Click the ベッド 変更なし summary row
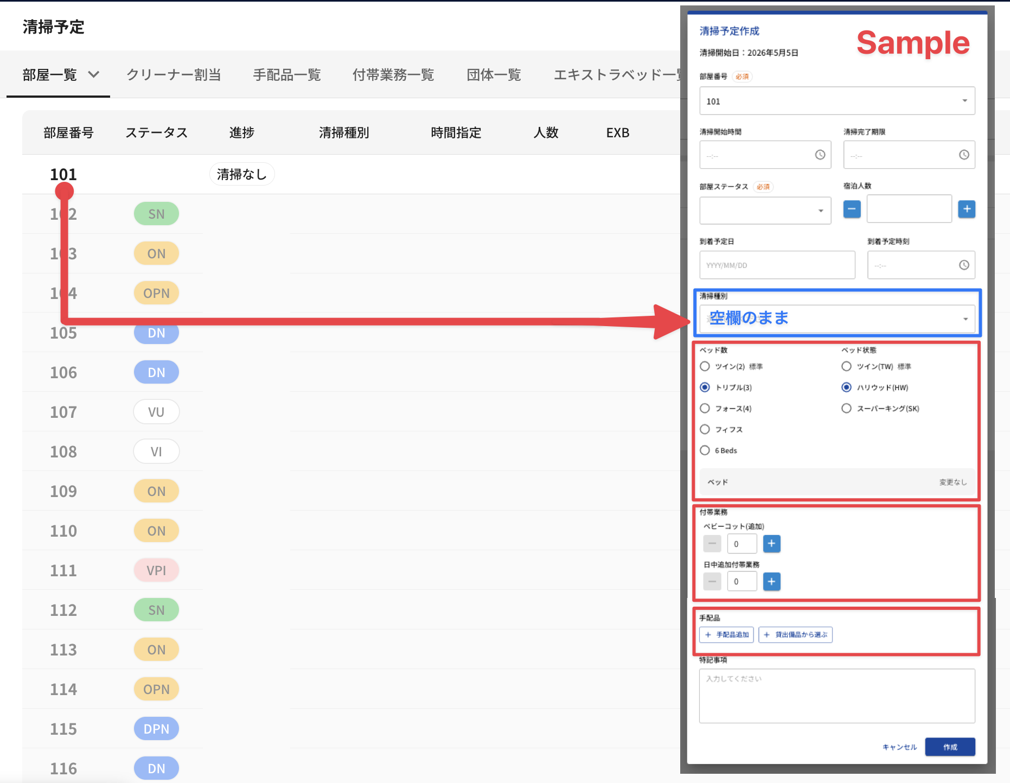The width and height of the screenshot is (1010, 783). pyautogui.click(x=837, y=482)
